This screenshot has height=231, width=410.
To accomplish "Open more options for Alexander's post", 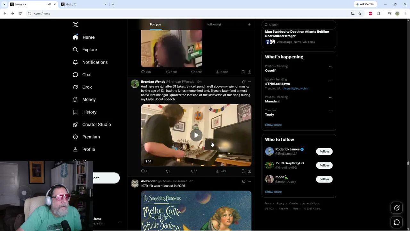I will tap(250, 181).
